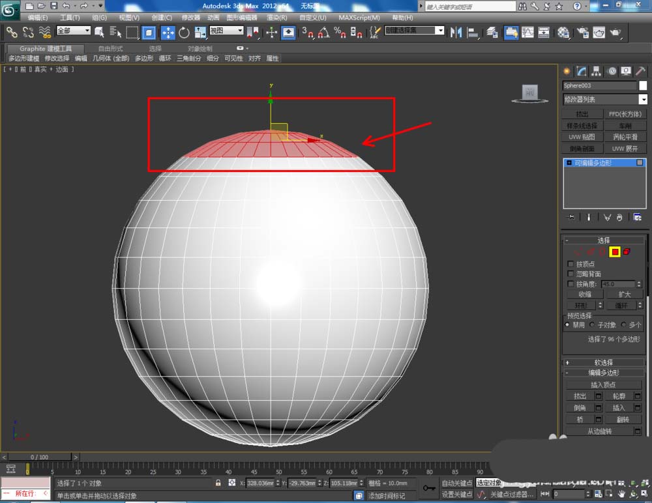Open the Curve Editor icon
This screenshot has width=652, height=503.
(527, 32)
